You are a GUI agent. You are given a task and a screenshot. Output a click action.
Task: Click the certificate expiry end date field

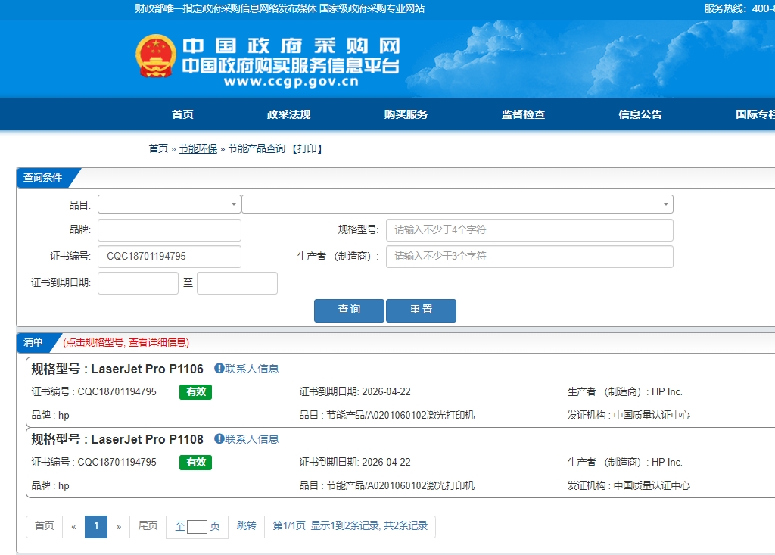(237, 283)
